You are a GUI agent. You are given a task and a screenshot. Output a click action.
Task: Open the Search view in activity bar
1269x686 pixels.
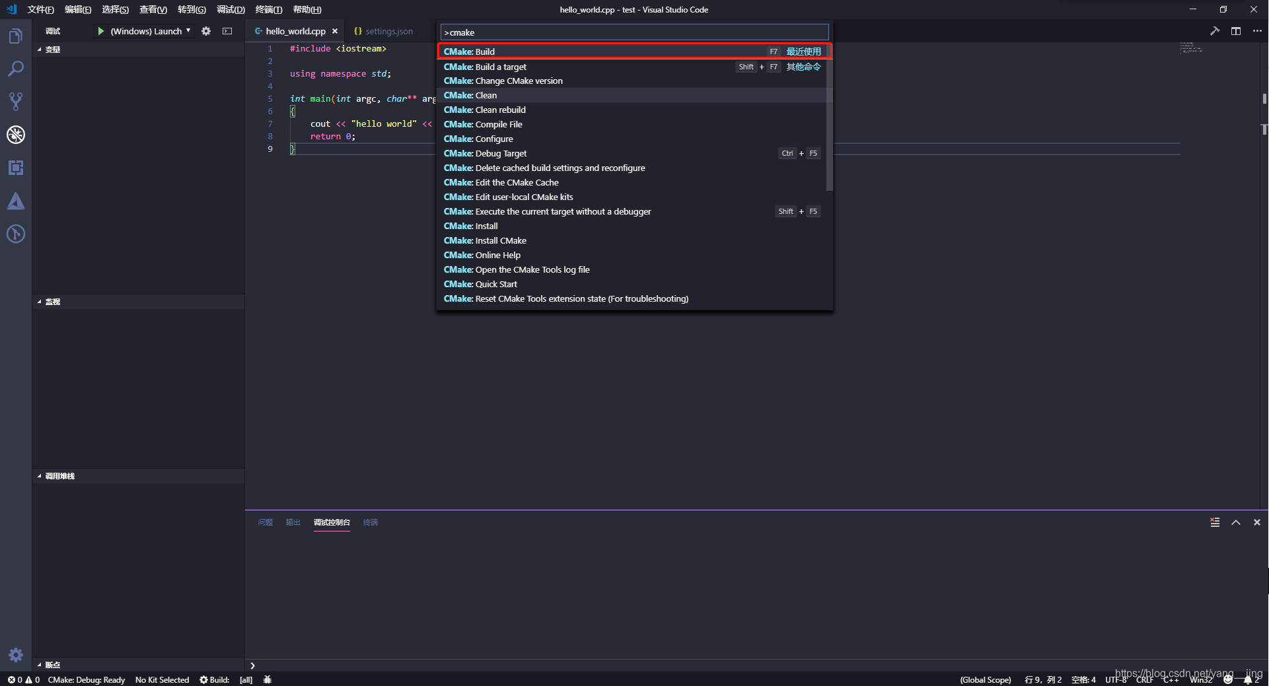16,69
